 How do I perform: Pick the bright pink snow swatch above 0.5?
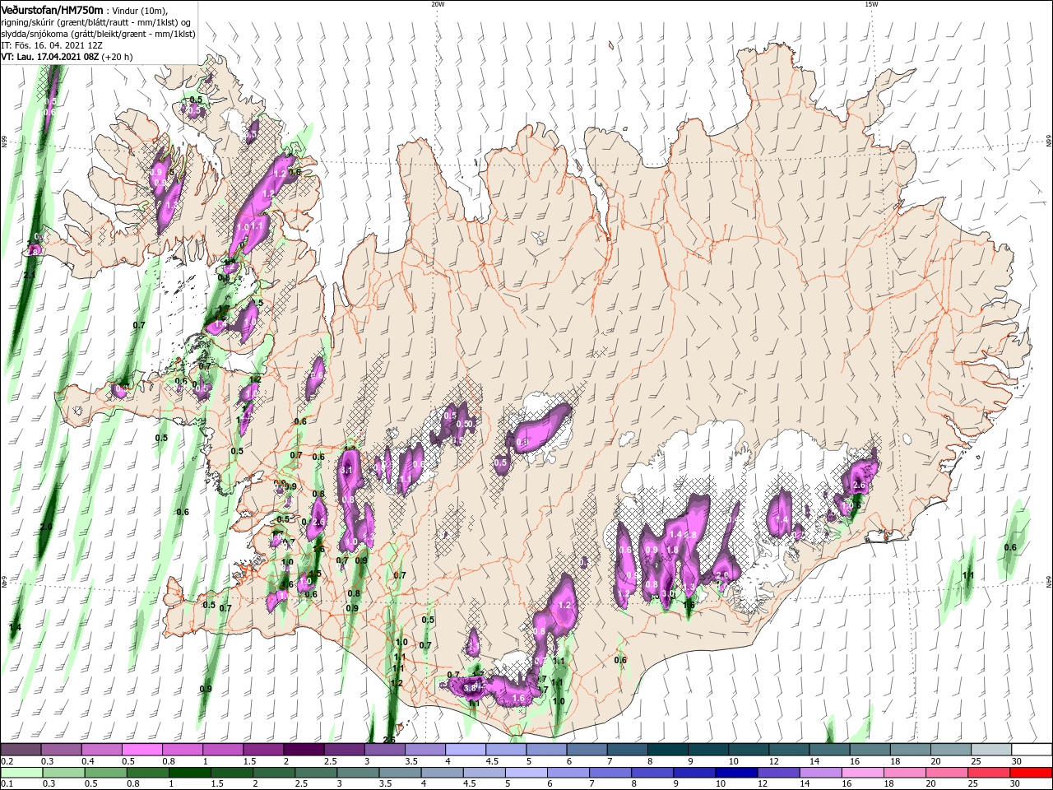pyautogui.click(x=141, y=750)
